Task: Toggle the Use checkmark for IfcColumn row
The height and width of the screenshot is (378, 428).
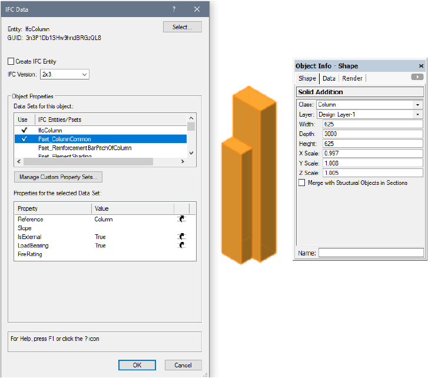Action: (x=24, y=130)
